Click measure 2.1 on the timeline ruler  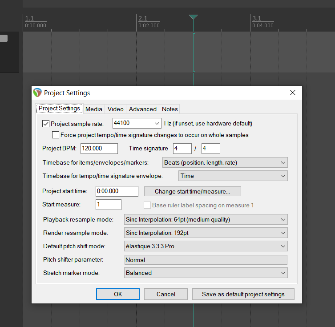pyautogui.click(x=143, y=18)
